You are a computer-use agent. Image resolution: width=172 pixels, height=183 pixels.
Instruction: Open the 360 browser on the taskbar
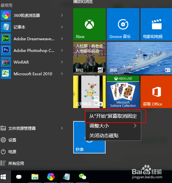coord(51,177)
